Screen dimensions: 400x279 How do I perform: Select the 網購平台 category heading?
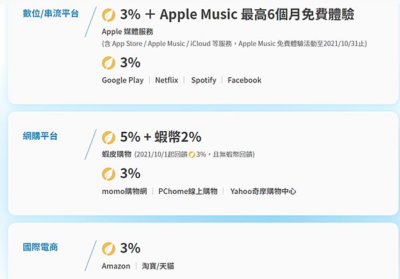40,136
